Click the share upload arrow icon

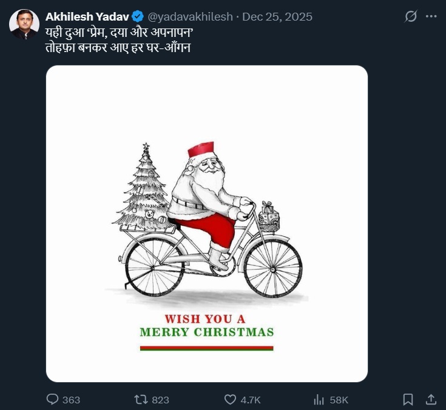pyautogui.click(x=431, y=400)
